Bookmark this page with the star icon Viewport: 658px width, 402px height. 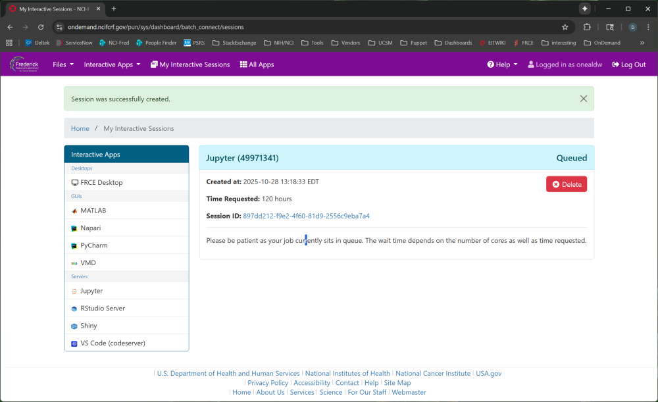[x=565, y=27]
